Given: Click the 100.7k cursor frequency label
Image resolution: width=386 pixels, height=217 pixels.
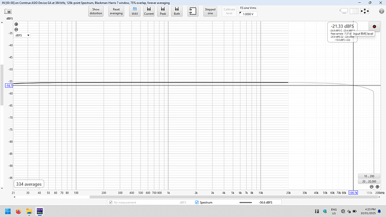Looking at the screenshot, I should (x=353, y=192).
